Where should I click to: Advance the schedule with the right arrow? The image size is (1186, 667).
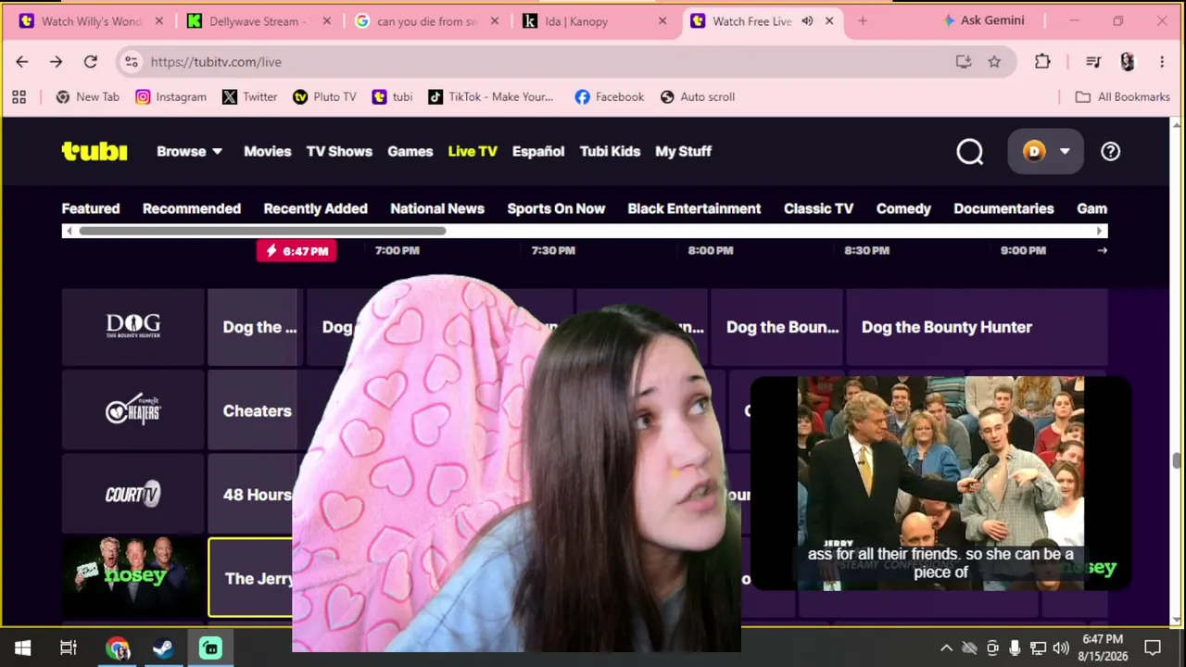[1102, 250]
